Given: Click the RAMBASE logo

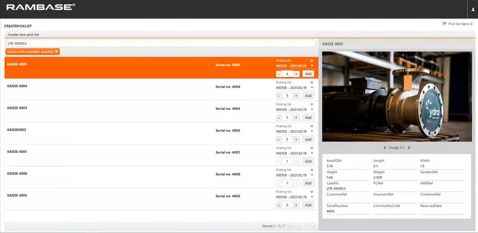Looking at the screenshot, I should [41, 7].
